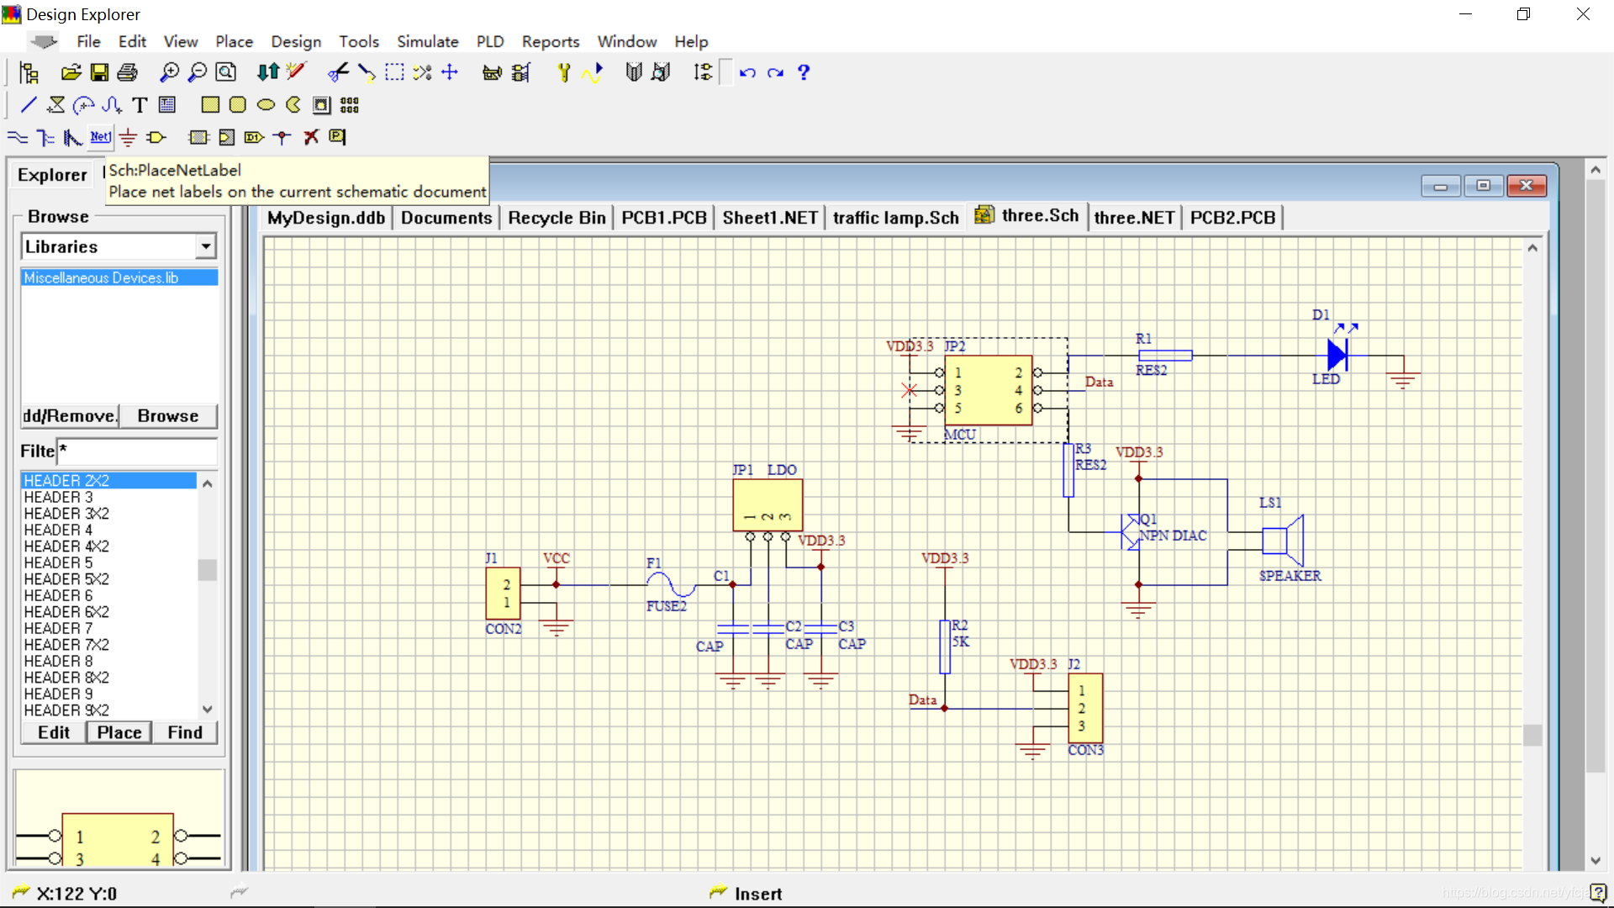Image resolution: width=1614 pixels, height=908 pixels.
Task: Open the Simulate menu
Action: pos(427,41)
